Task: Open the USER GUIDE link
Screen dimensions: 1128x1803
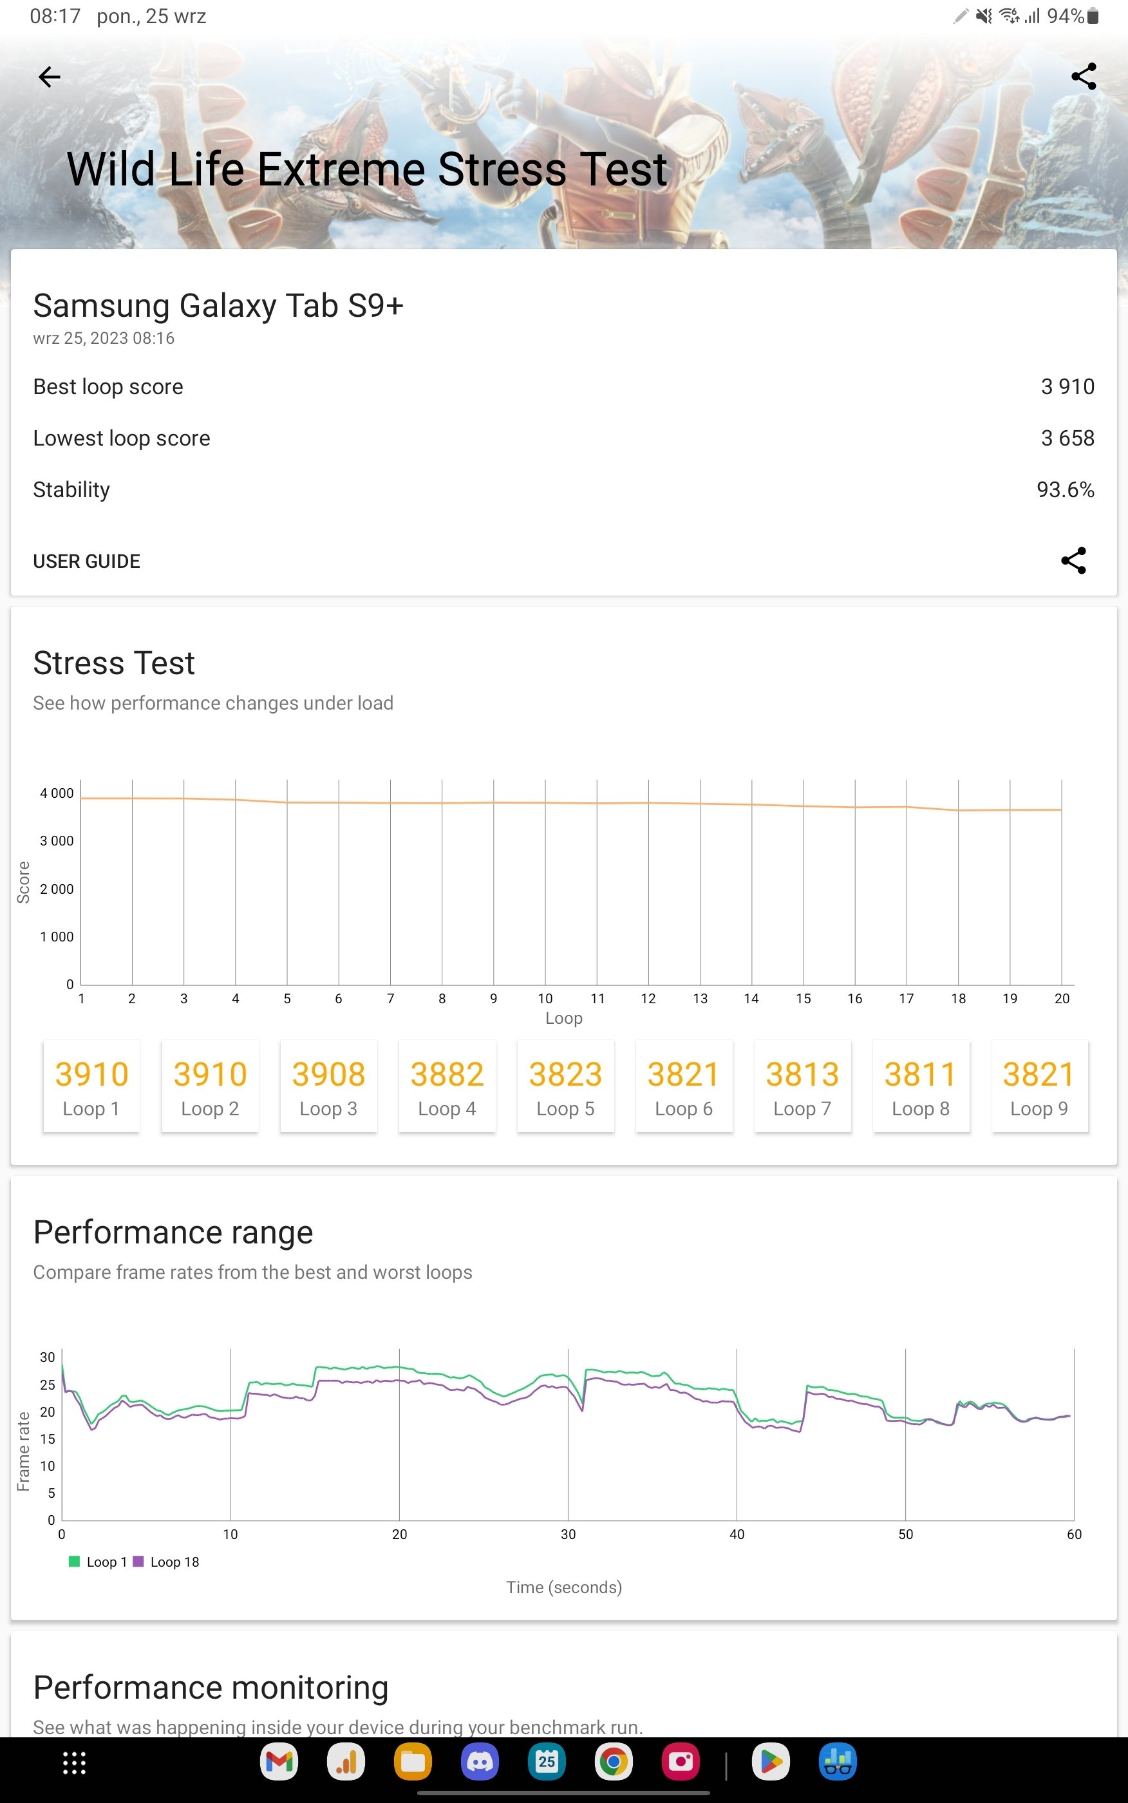Action: pos(86,561)
